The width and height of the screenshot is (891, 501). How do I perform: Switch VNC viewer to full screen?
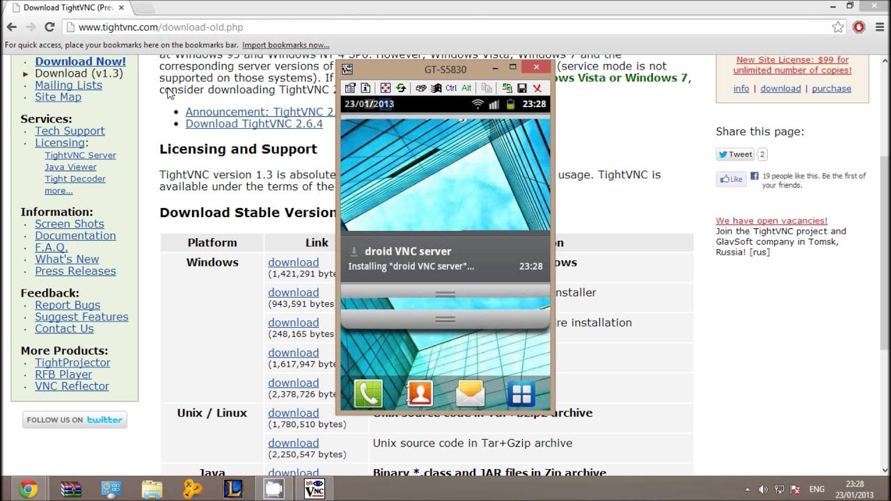pos(386,88)
